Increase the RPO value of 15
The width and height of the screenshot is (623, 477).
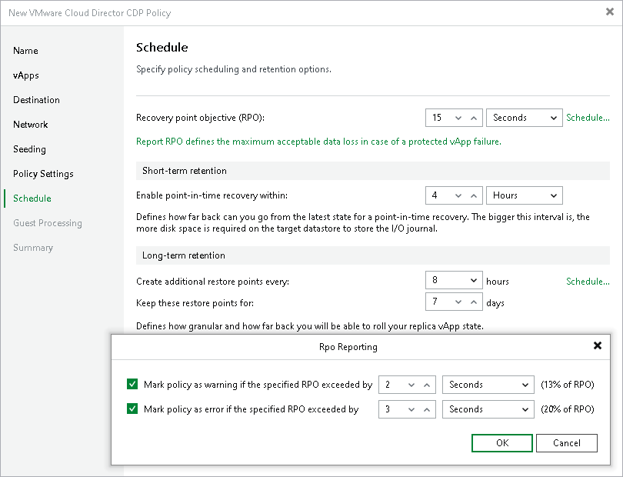pos(474,118)
